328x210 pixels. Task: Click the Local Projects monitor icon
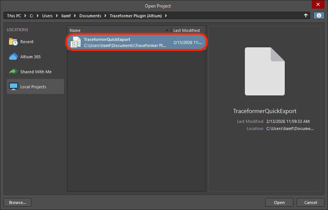[x=14, y=87]
